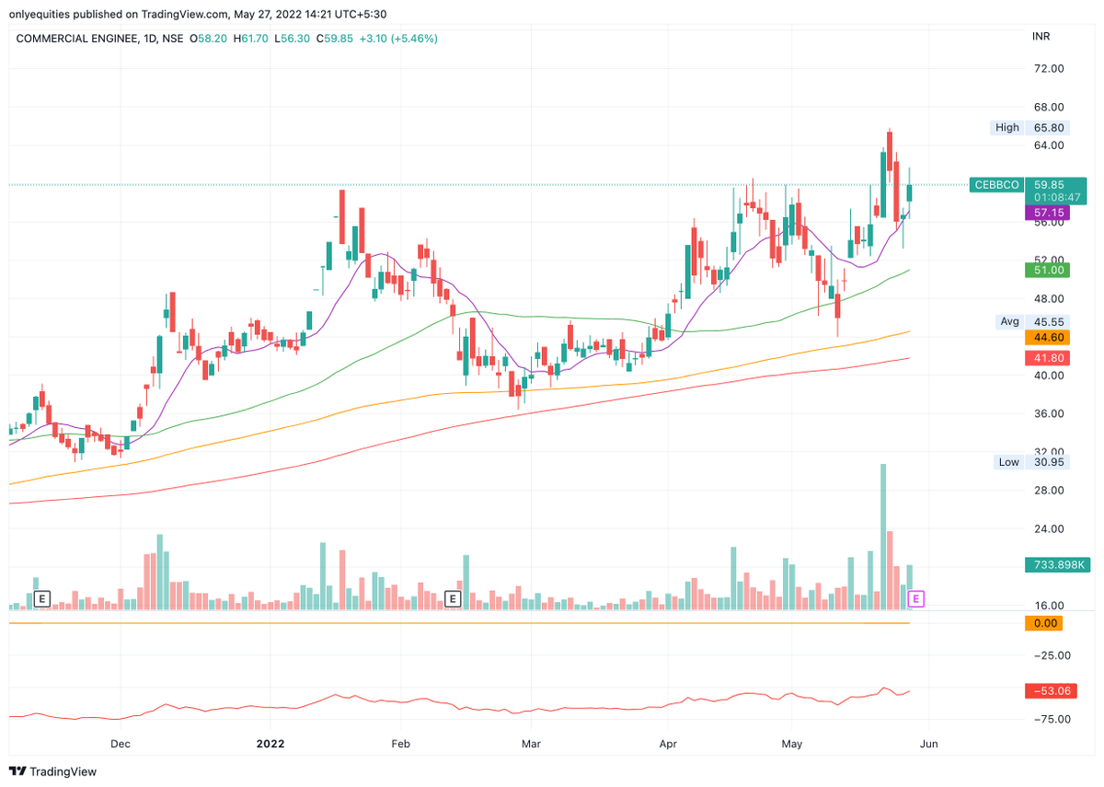Open the purple upcoming earnings E marker

coord(915,599)
